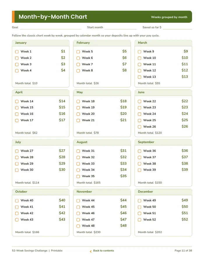Click the back arrow chevron icon
This screenshot has width=204, height=264.
(x=91, y=251)
